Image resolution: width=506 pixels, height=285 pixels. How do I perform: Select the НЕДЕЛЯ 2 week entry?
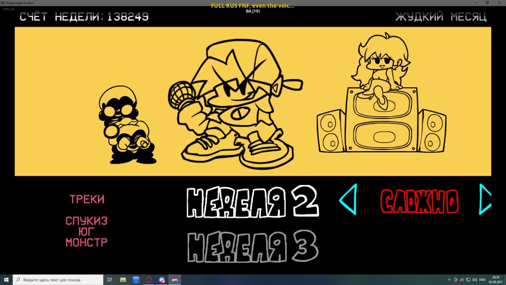click(252, 201)
